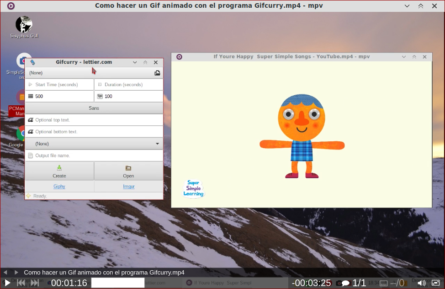
Task: Open the Giphy link
Action: pos(59,186)
